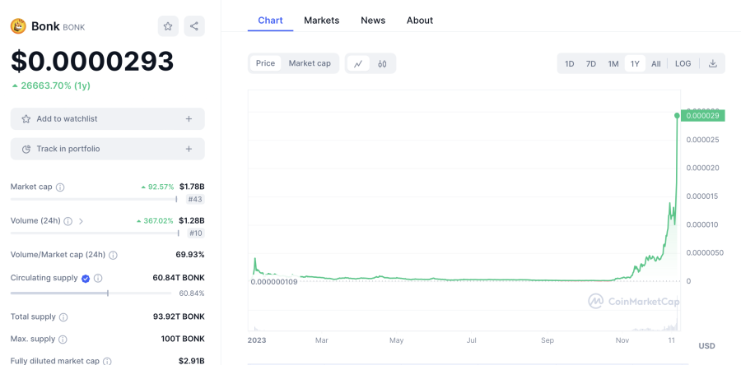Open the Chart tab
Image resolution: width=741 pixels, height=365 pixels.
pos(270,21)
